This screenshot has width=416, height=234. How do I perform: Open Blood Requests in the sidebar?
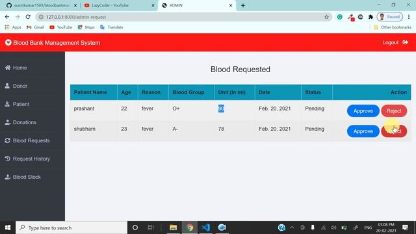coord(27,140)
